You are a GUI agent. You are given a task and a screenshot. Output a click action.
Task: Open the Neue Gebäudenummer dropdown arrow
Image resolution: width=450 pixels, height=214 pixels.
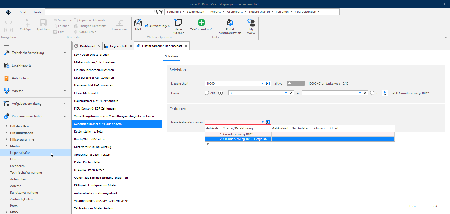point(263,122)
